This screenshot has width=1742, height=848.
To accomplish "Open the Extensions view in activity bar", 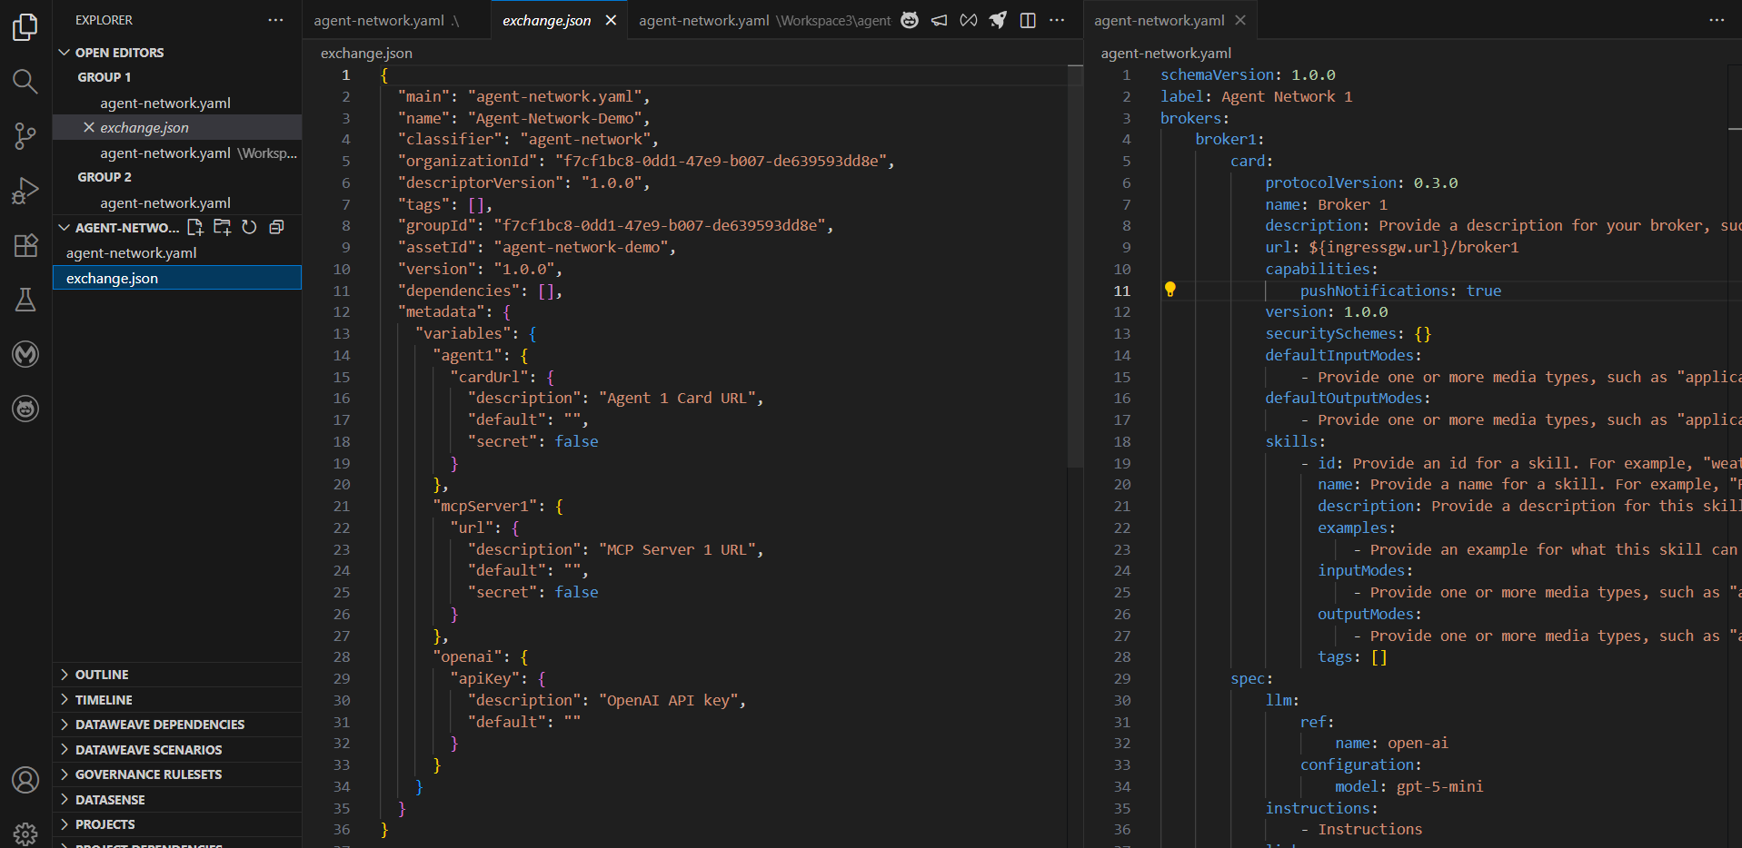I will [25, 245].
